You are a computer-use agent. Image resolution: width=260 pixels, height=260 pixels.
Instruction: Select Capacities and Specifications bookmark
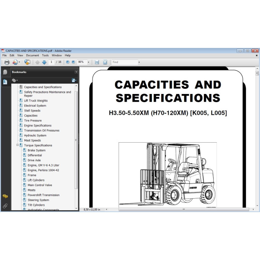click(43, 87)
